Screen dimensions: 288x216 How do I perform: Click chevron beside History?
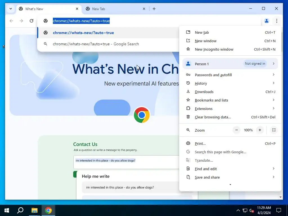tap(273, 83)
